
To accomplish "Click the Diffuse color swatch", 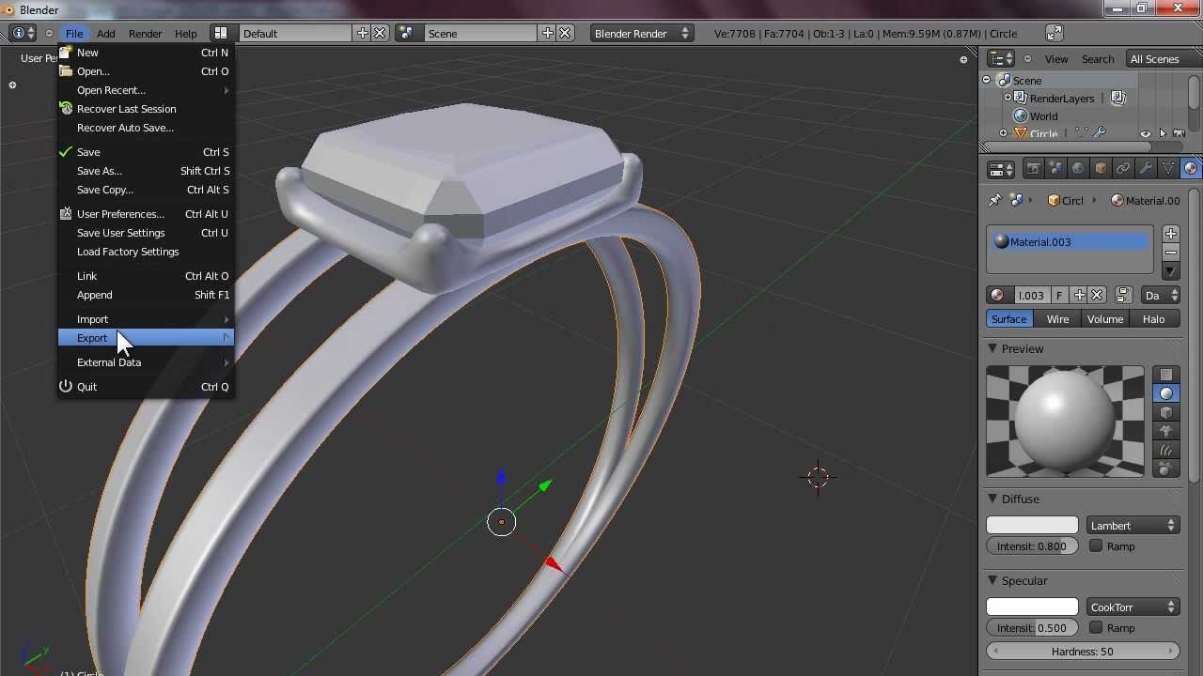I will click(x=1032, y=526).
